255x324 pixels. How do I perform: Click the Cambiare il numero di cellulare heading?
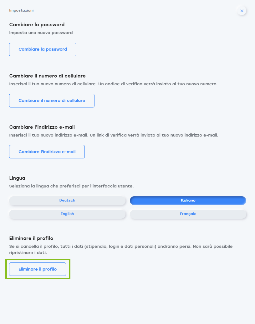point(47,76)
